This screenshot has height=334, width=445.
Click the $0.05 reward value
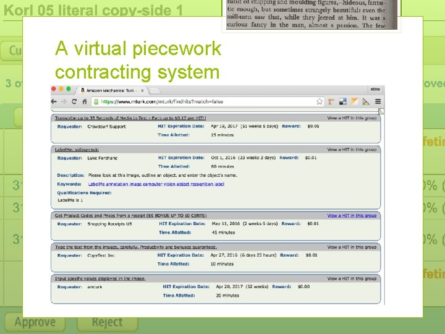(313, 126)
